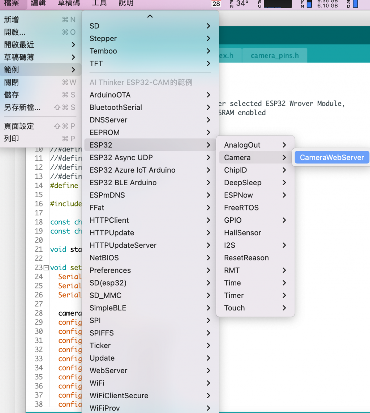Switch to the camera_pins.h tab
This screenshot has width=370, height=413.
(275, 56)
